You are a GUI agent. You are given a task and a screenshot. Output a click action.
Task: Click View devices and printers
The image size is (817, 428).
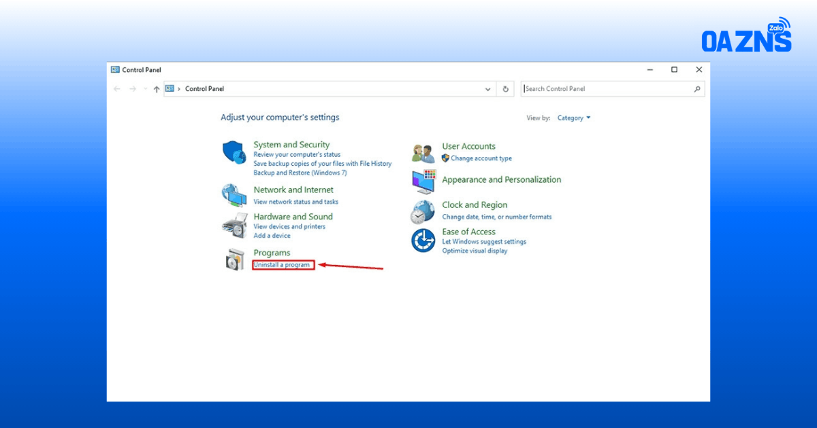289,227
